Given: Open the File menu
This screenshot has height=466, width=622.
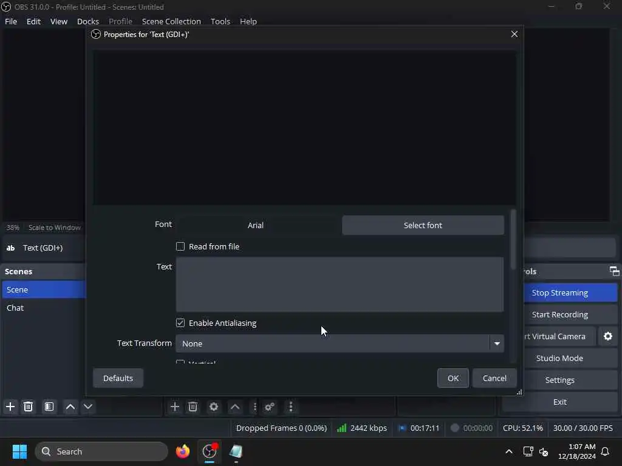Looking at the screenshot, I should tap(11, 21).
